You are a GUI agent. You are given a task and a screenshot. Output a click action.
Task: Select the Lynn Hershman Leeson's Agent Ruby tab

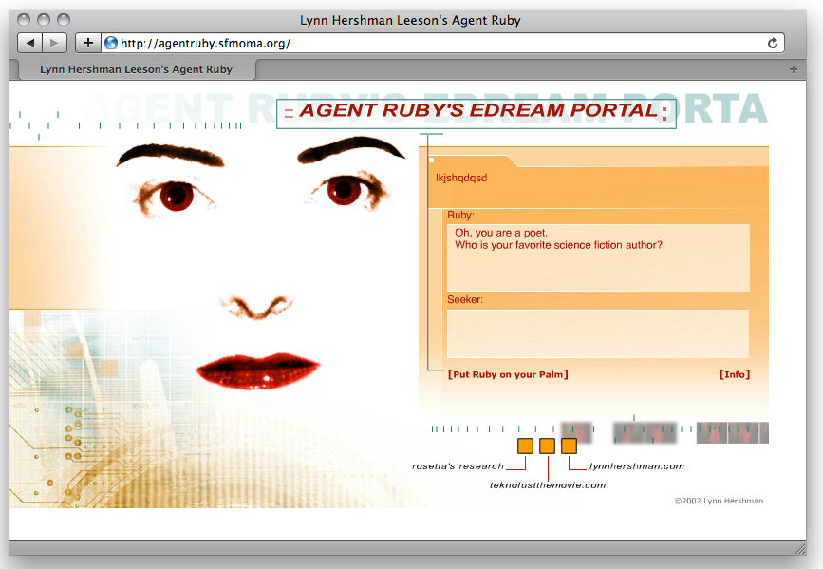[136, 69]
